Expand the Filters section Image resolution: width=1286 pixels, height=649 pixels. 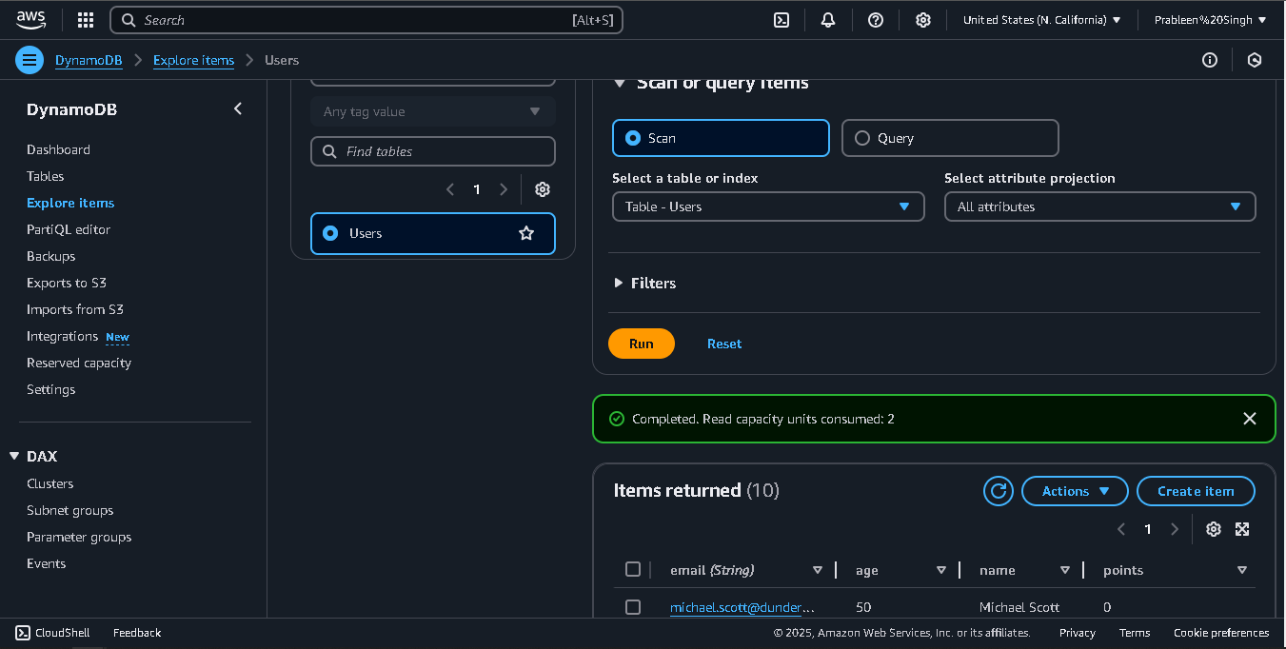pos(645,283)
